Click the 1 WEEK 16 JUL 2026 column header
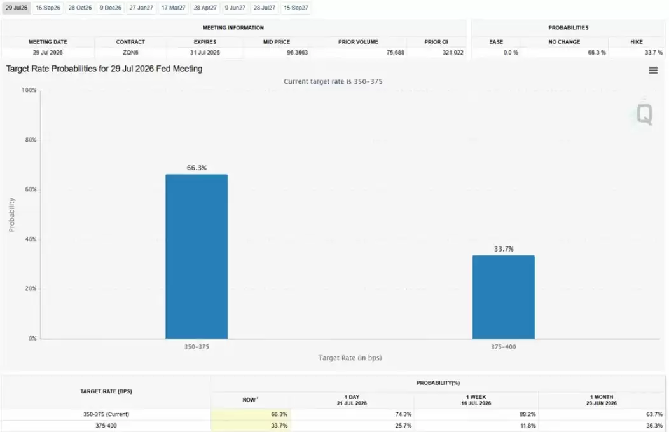This screenshot has height=432, width=669. pyautogui.click(x=476, y=400)
